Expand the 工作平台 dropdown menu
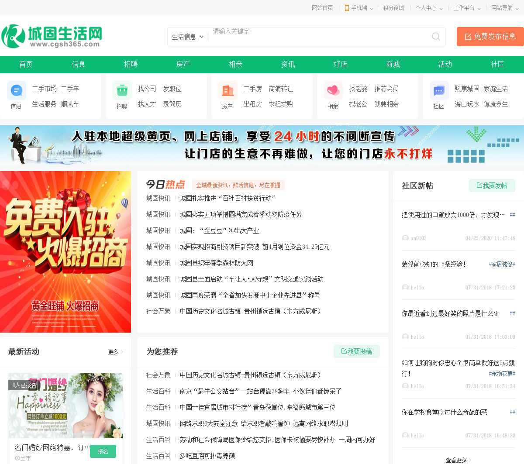524x464 pixels. [467, 8]
